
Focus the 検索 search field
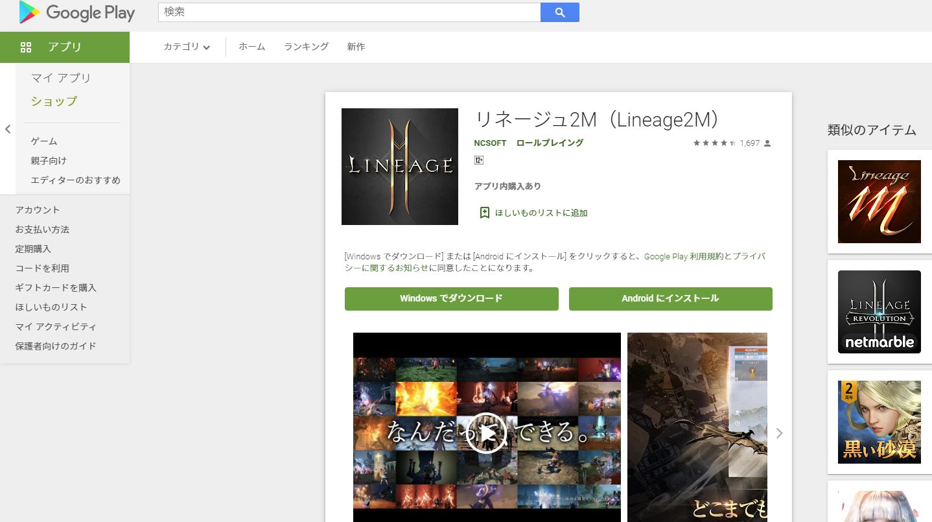coord(349,12)
